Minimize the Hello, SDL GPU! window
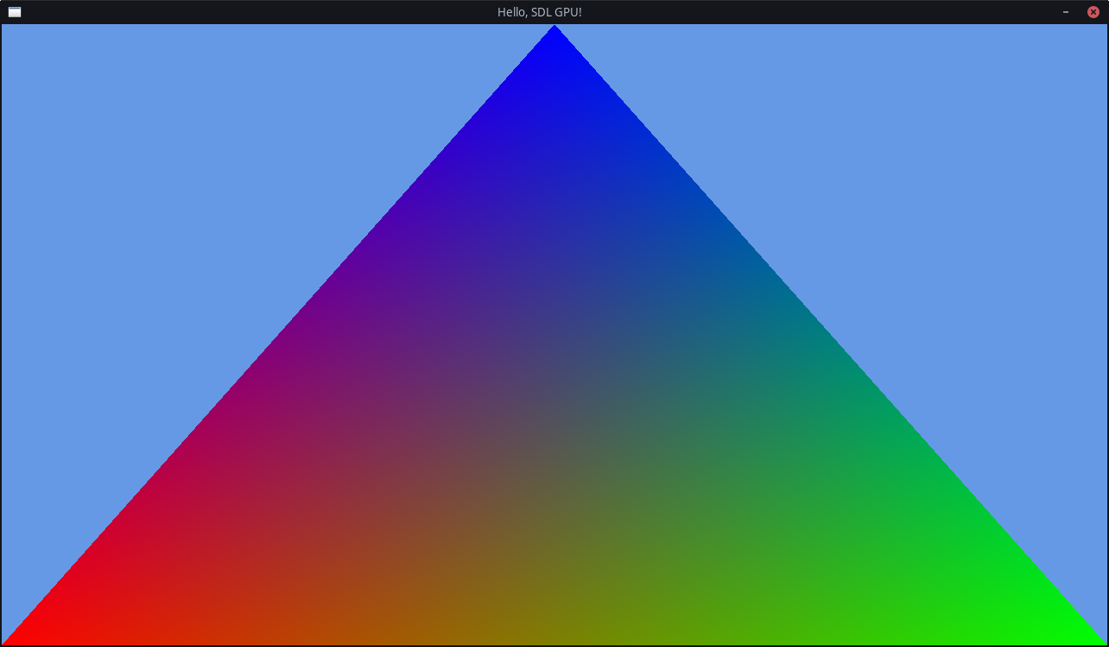Image resolution: width=1109 pixels, height=647 pixels. (1066, 12)
